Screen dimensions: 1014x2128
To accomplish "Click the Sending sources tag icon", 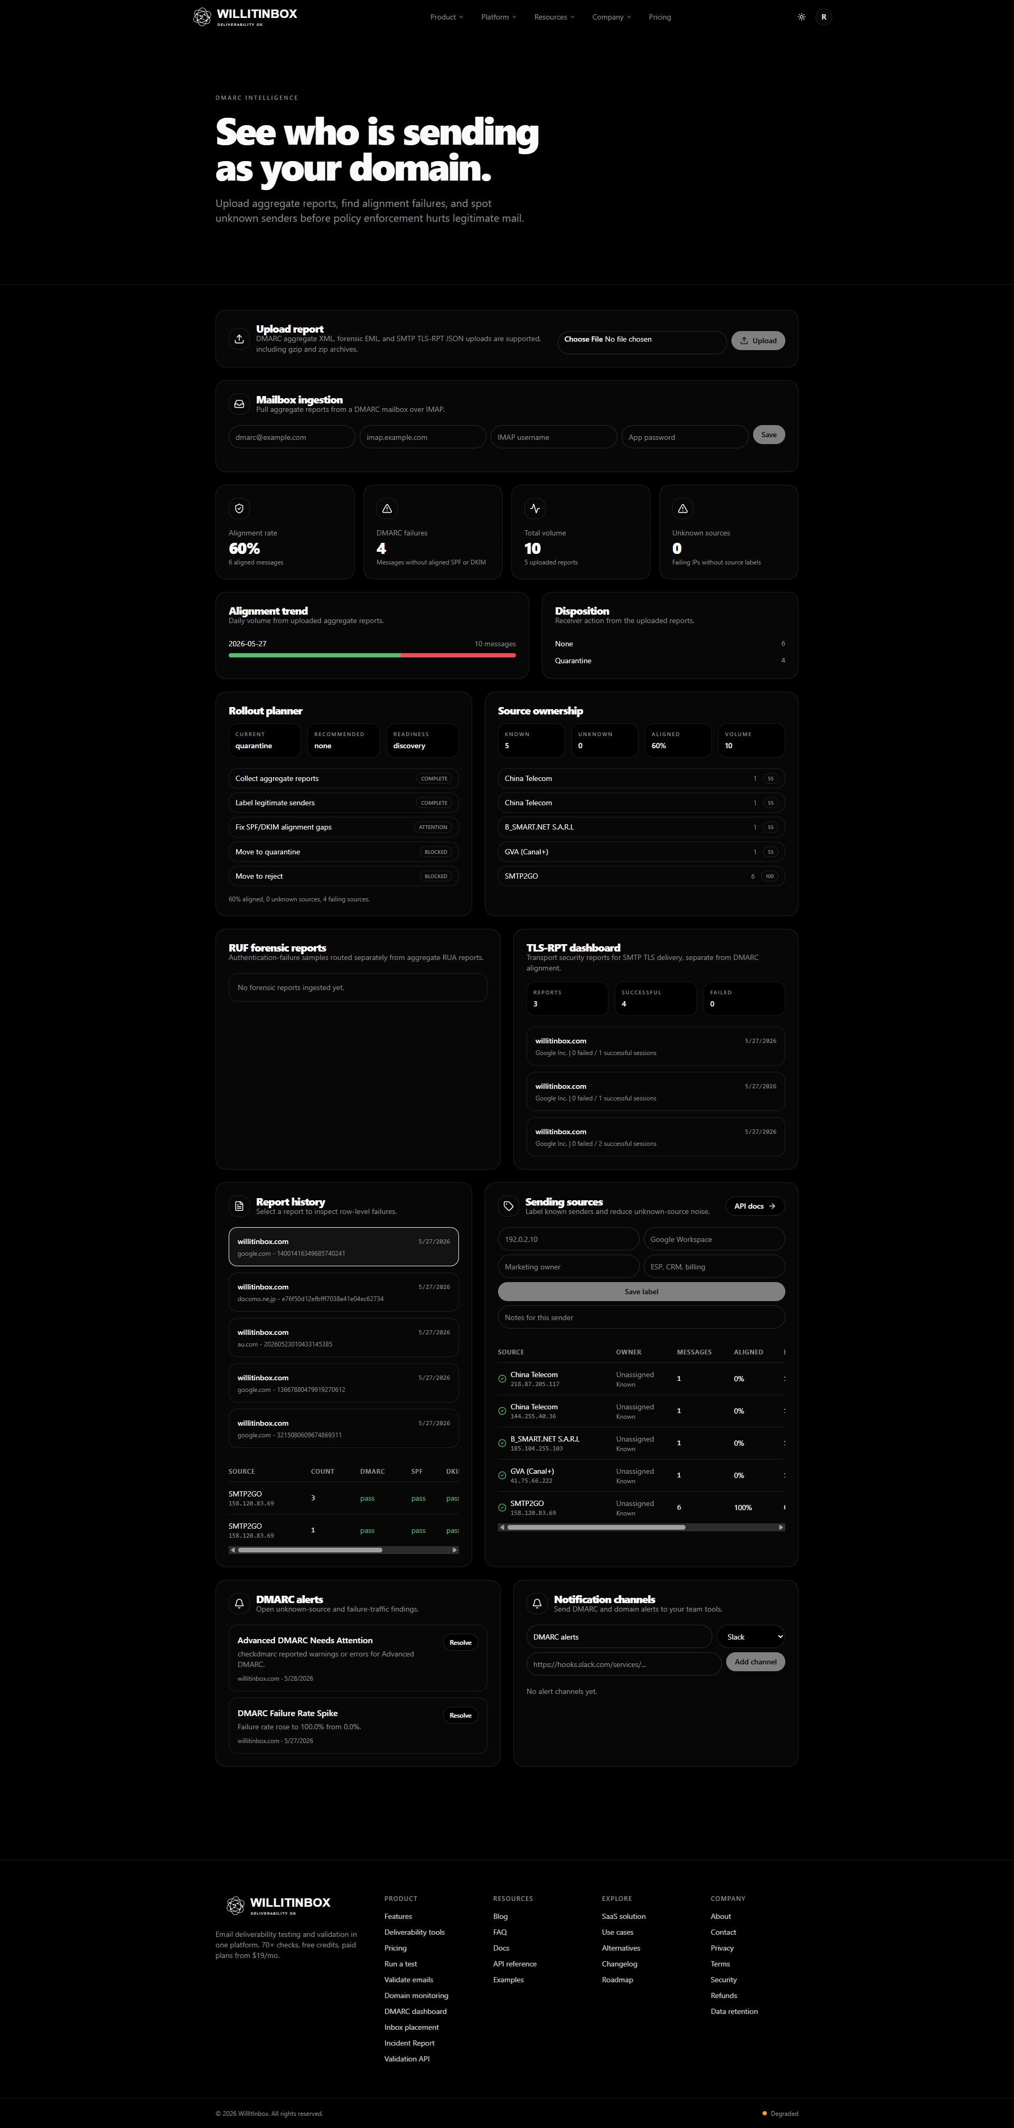I will point(508,1206).
